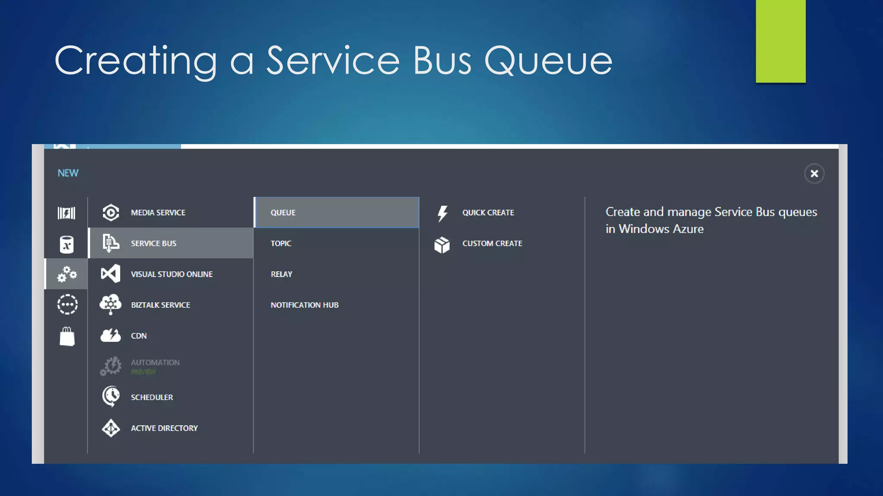Click the Scheduler clock icon

click(111, 397)
